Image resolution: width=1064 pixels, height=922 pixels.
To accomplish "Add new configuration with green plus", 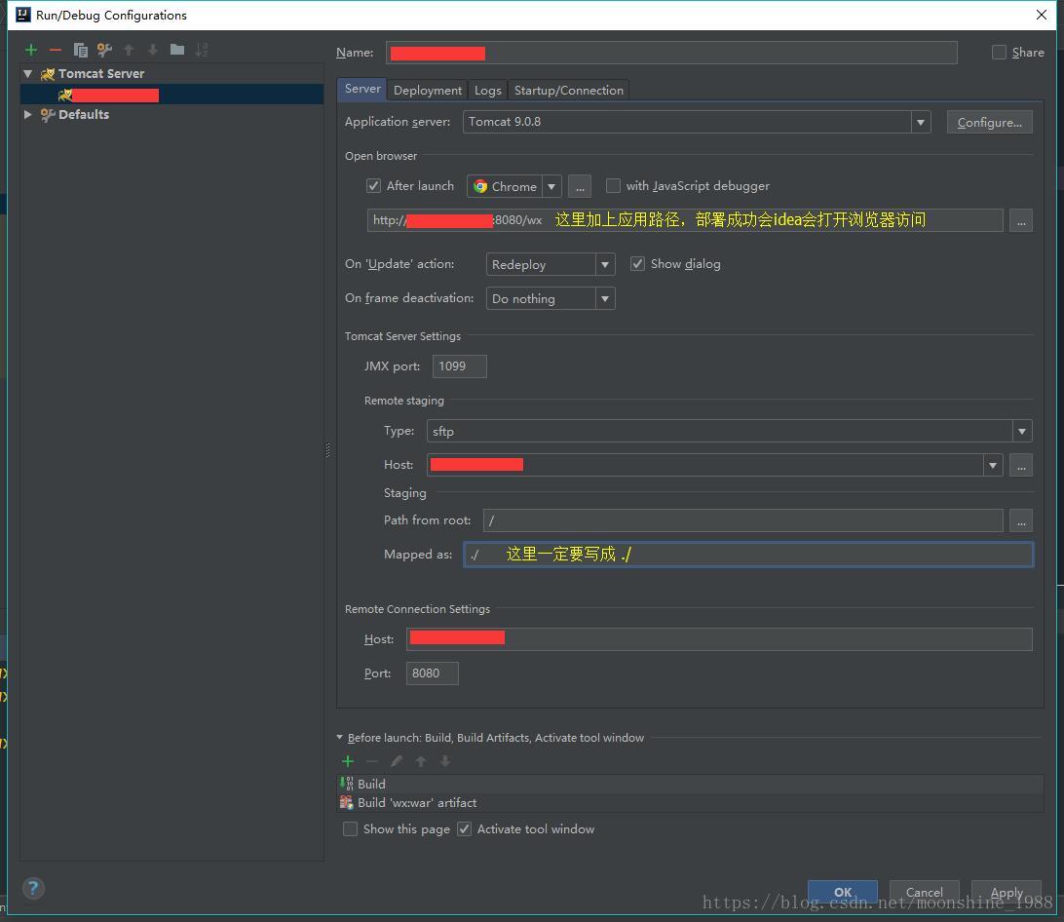I will click(30, 50).
